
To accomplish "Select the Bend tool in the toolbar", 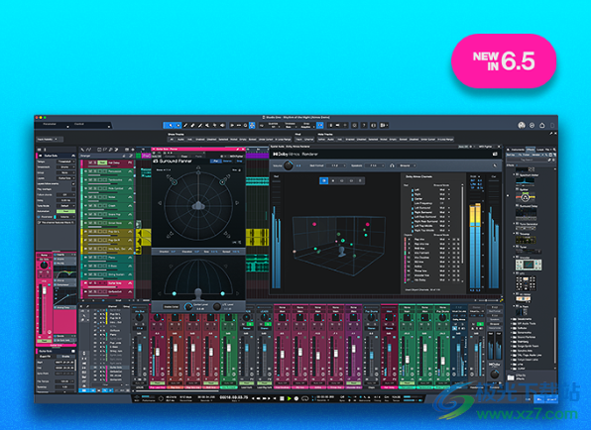I will pyautogui.click(x=214, y=126).
